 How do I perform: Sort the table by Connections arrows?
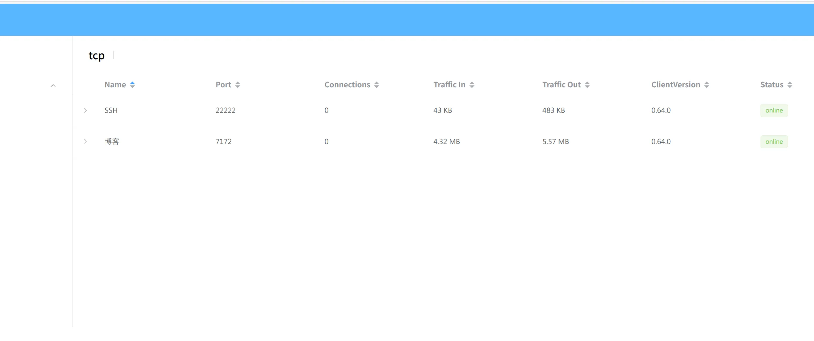(377, 85)
